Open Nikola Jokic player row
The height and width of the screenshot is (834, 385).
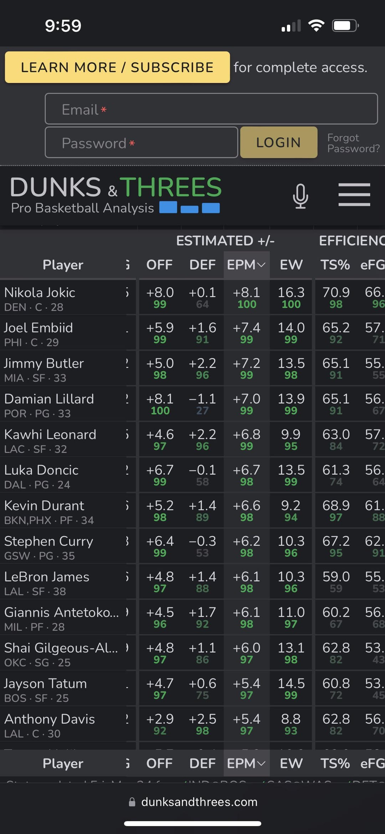point(40,293)
